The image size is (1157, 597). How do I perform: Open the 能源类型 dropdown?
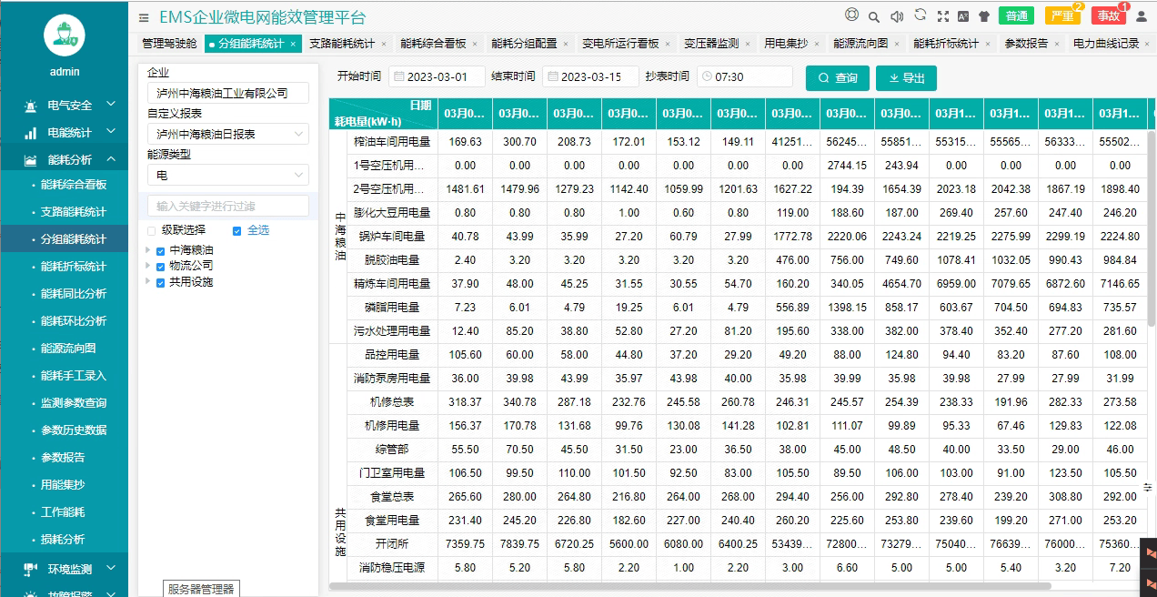227,175
